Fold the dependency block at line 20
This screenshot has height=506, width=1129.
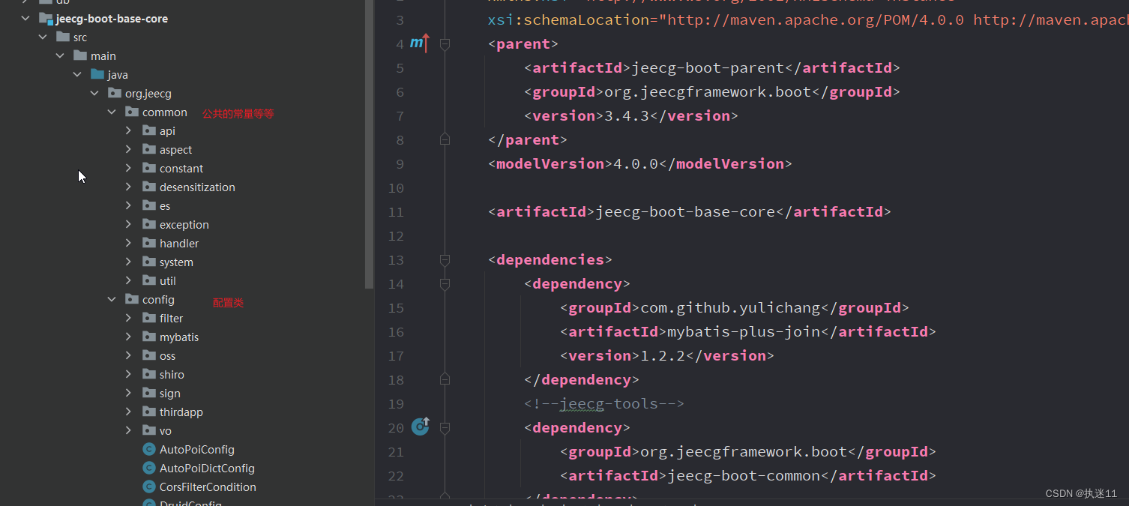(x=445, y=428)
